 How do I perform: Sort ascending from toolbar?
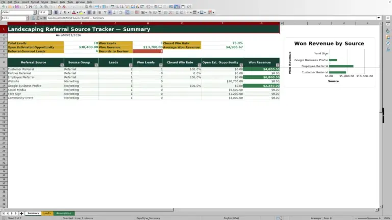(117, 7)
